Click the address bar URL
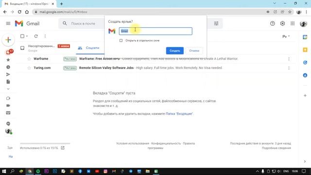The image size is (311, 175). click(x=63, y=12)
